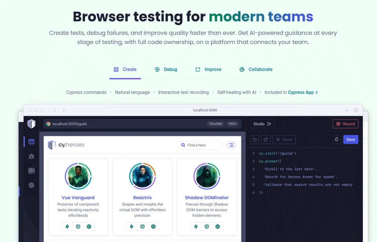Viewport: 377px width, 242px height.
Task: Click Vue Vanguard's lightning bolt icon
Action: 67,227
